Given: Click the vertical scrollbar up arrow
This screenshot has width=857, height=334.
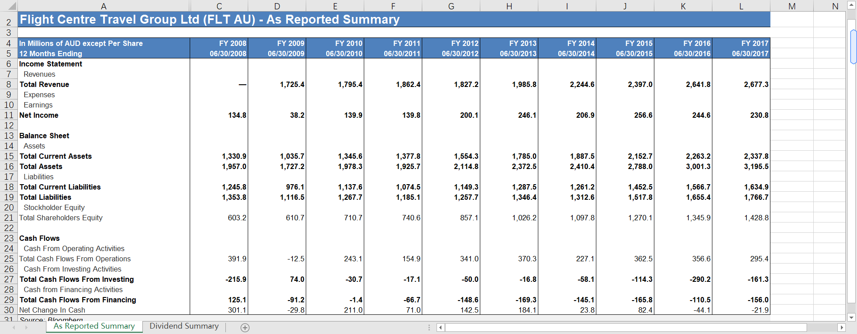Looking at the screenshot, I should coord(851,5).
